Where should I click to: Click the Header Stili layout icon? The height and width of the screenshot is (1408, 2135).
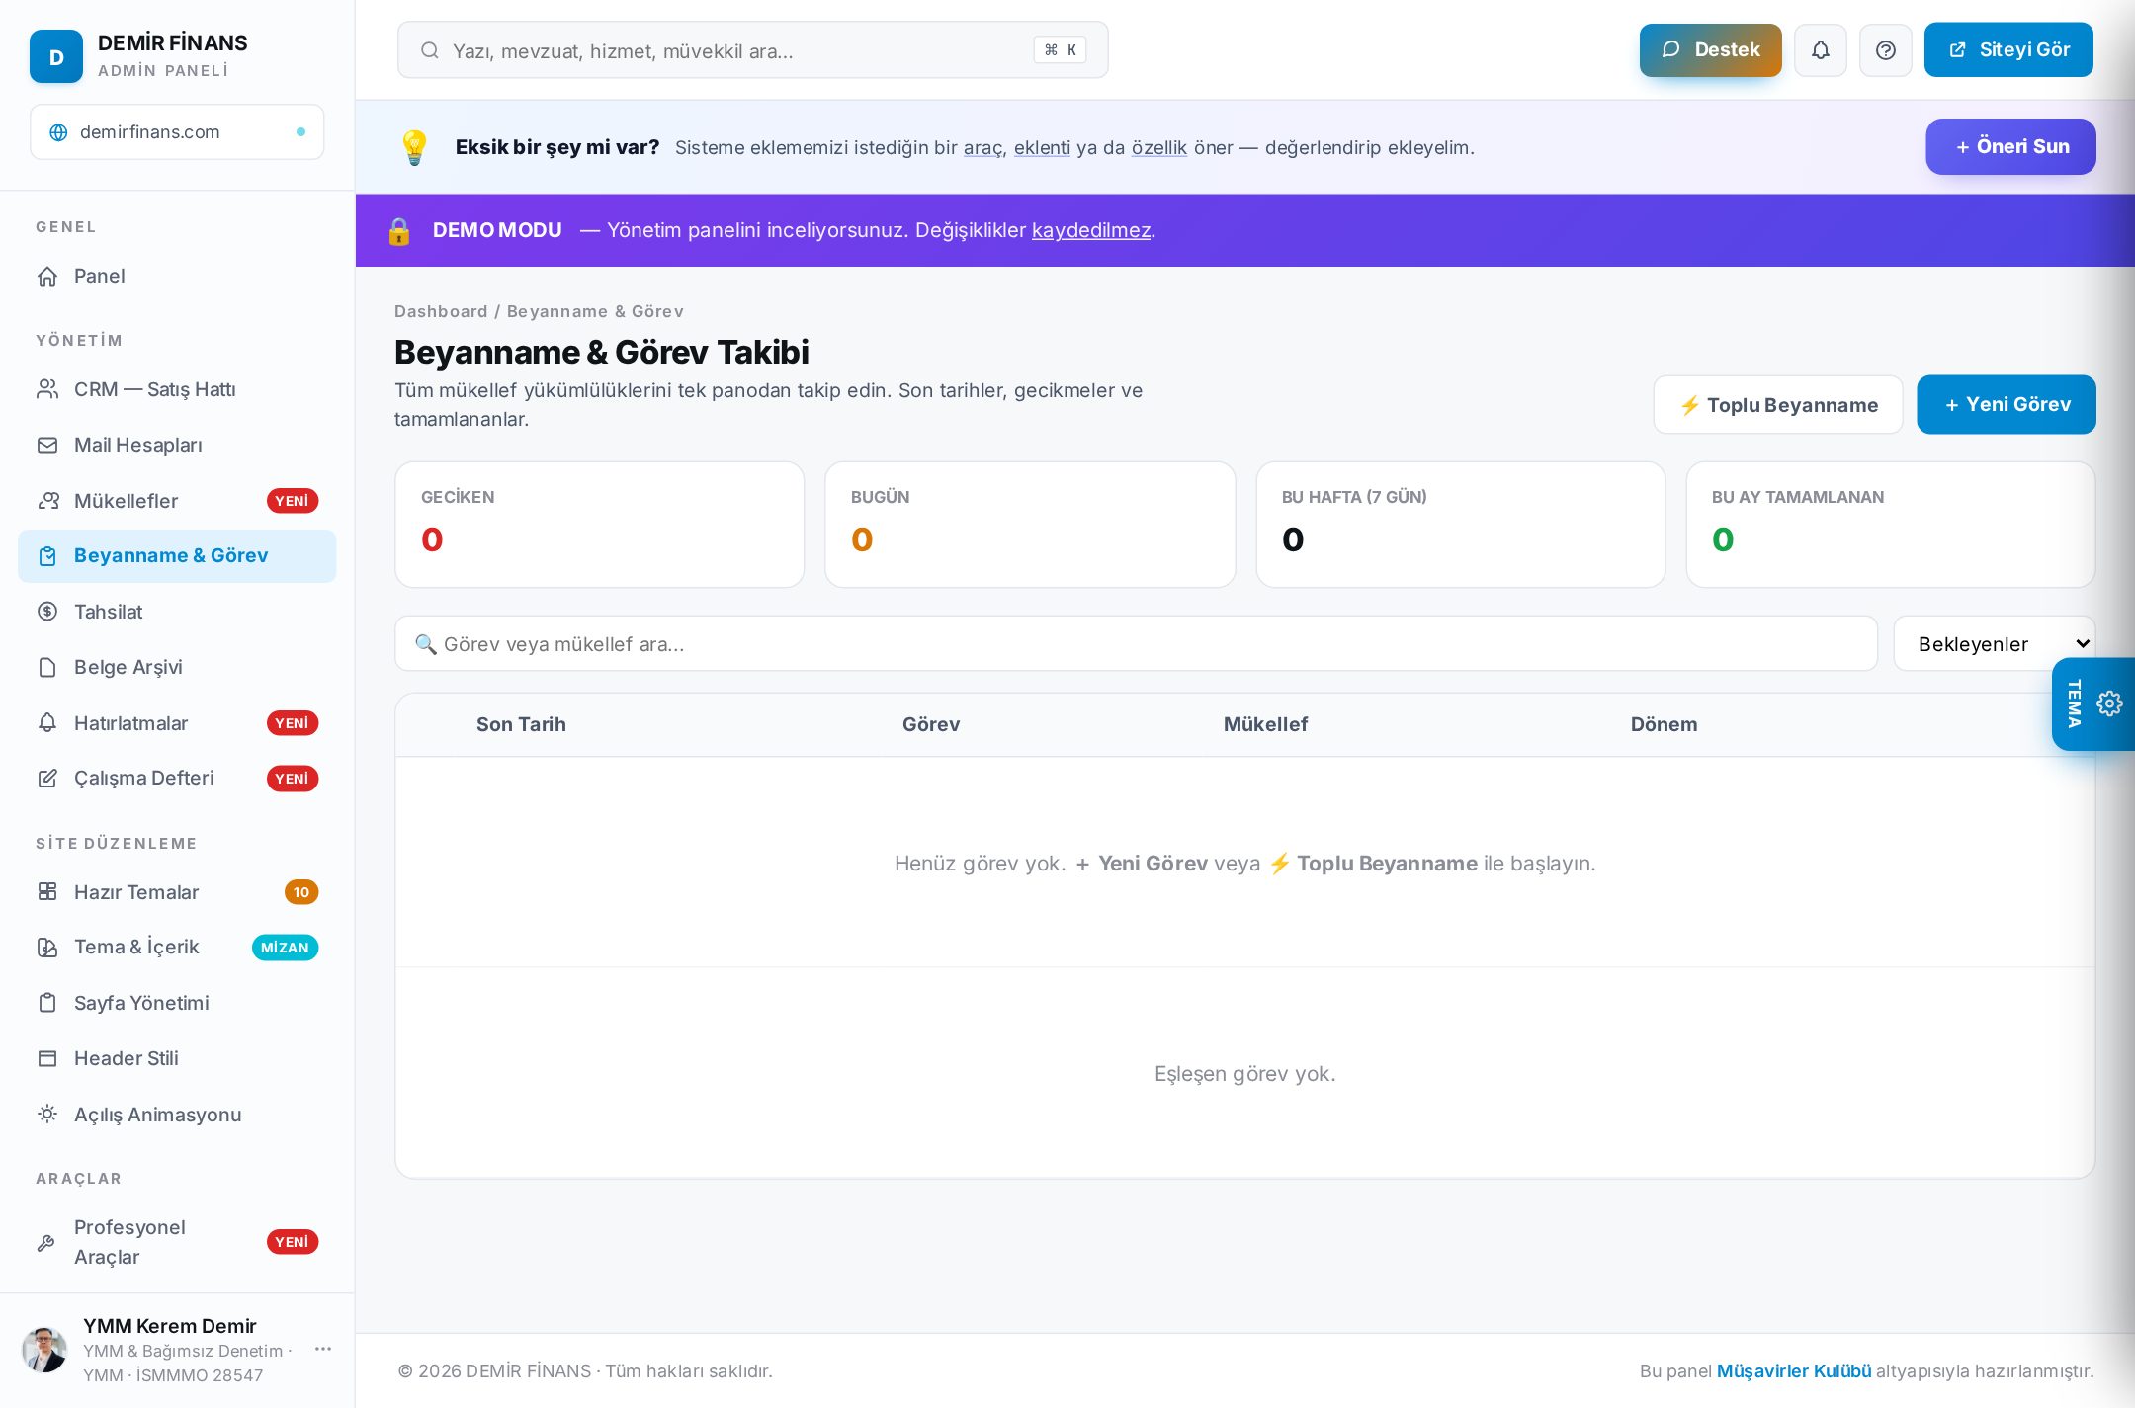[47, 1058]
